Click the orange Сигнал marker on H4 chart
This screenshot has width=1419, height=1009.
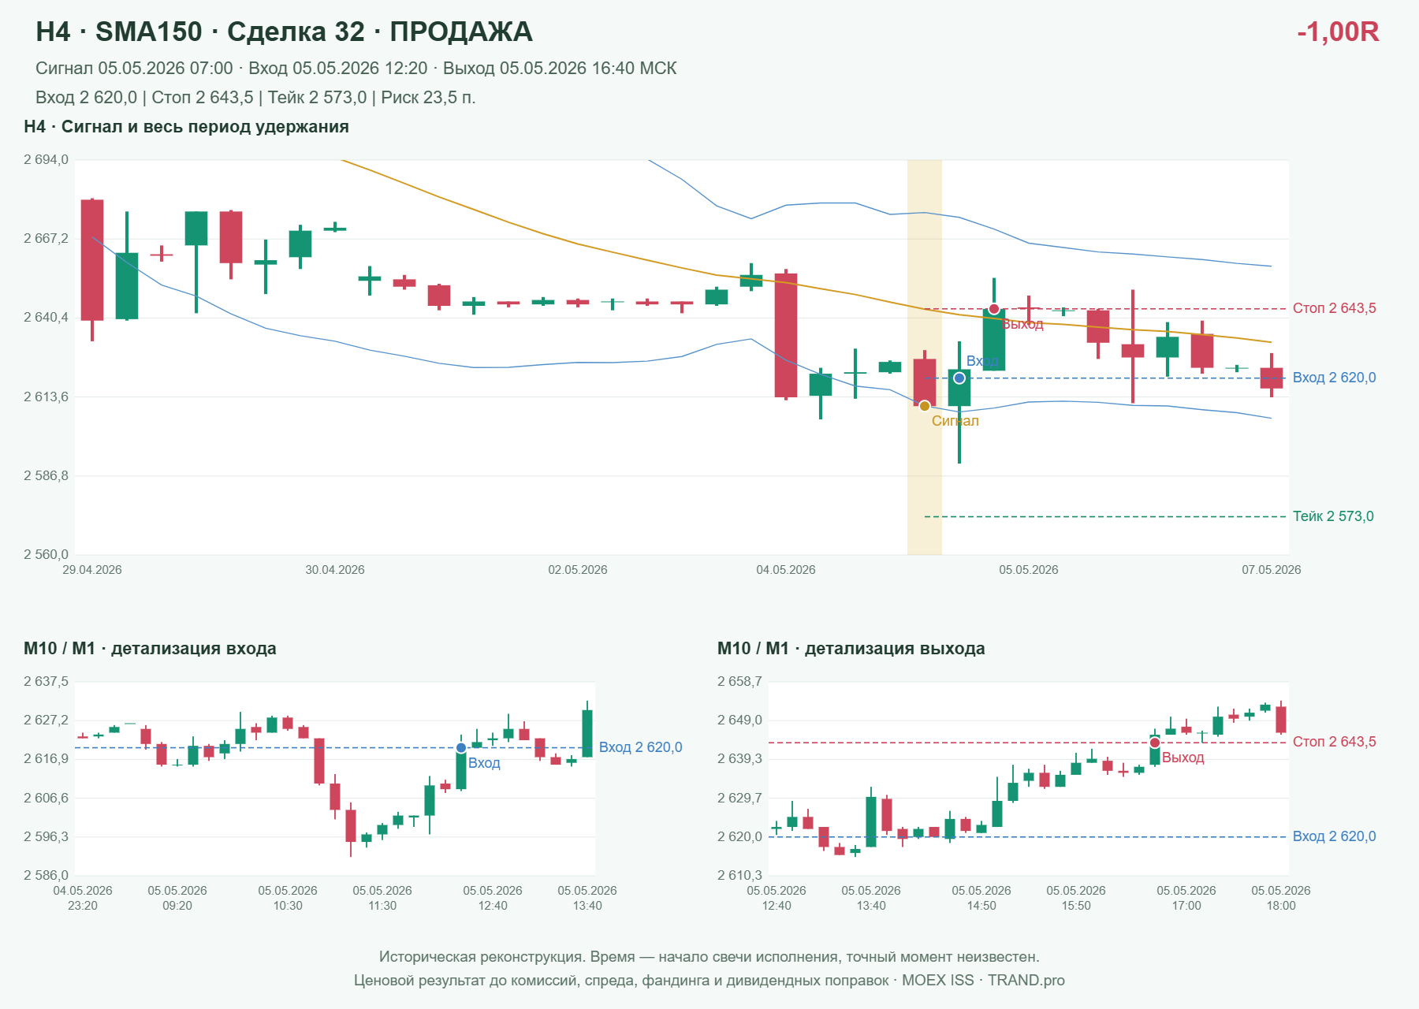tap(925, 406)
